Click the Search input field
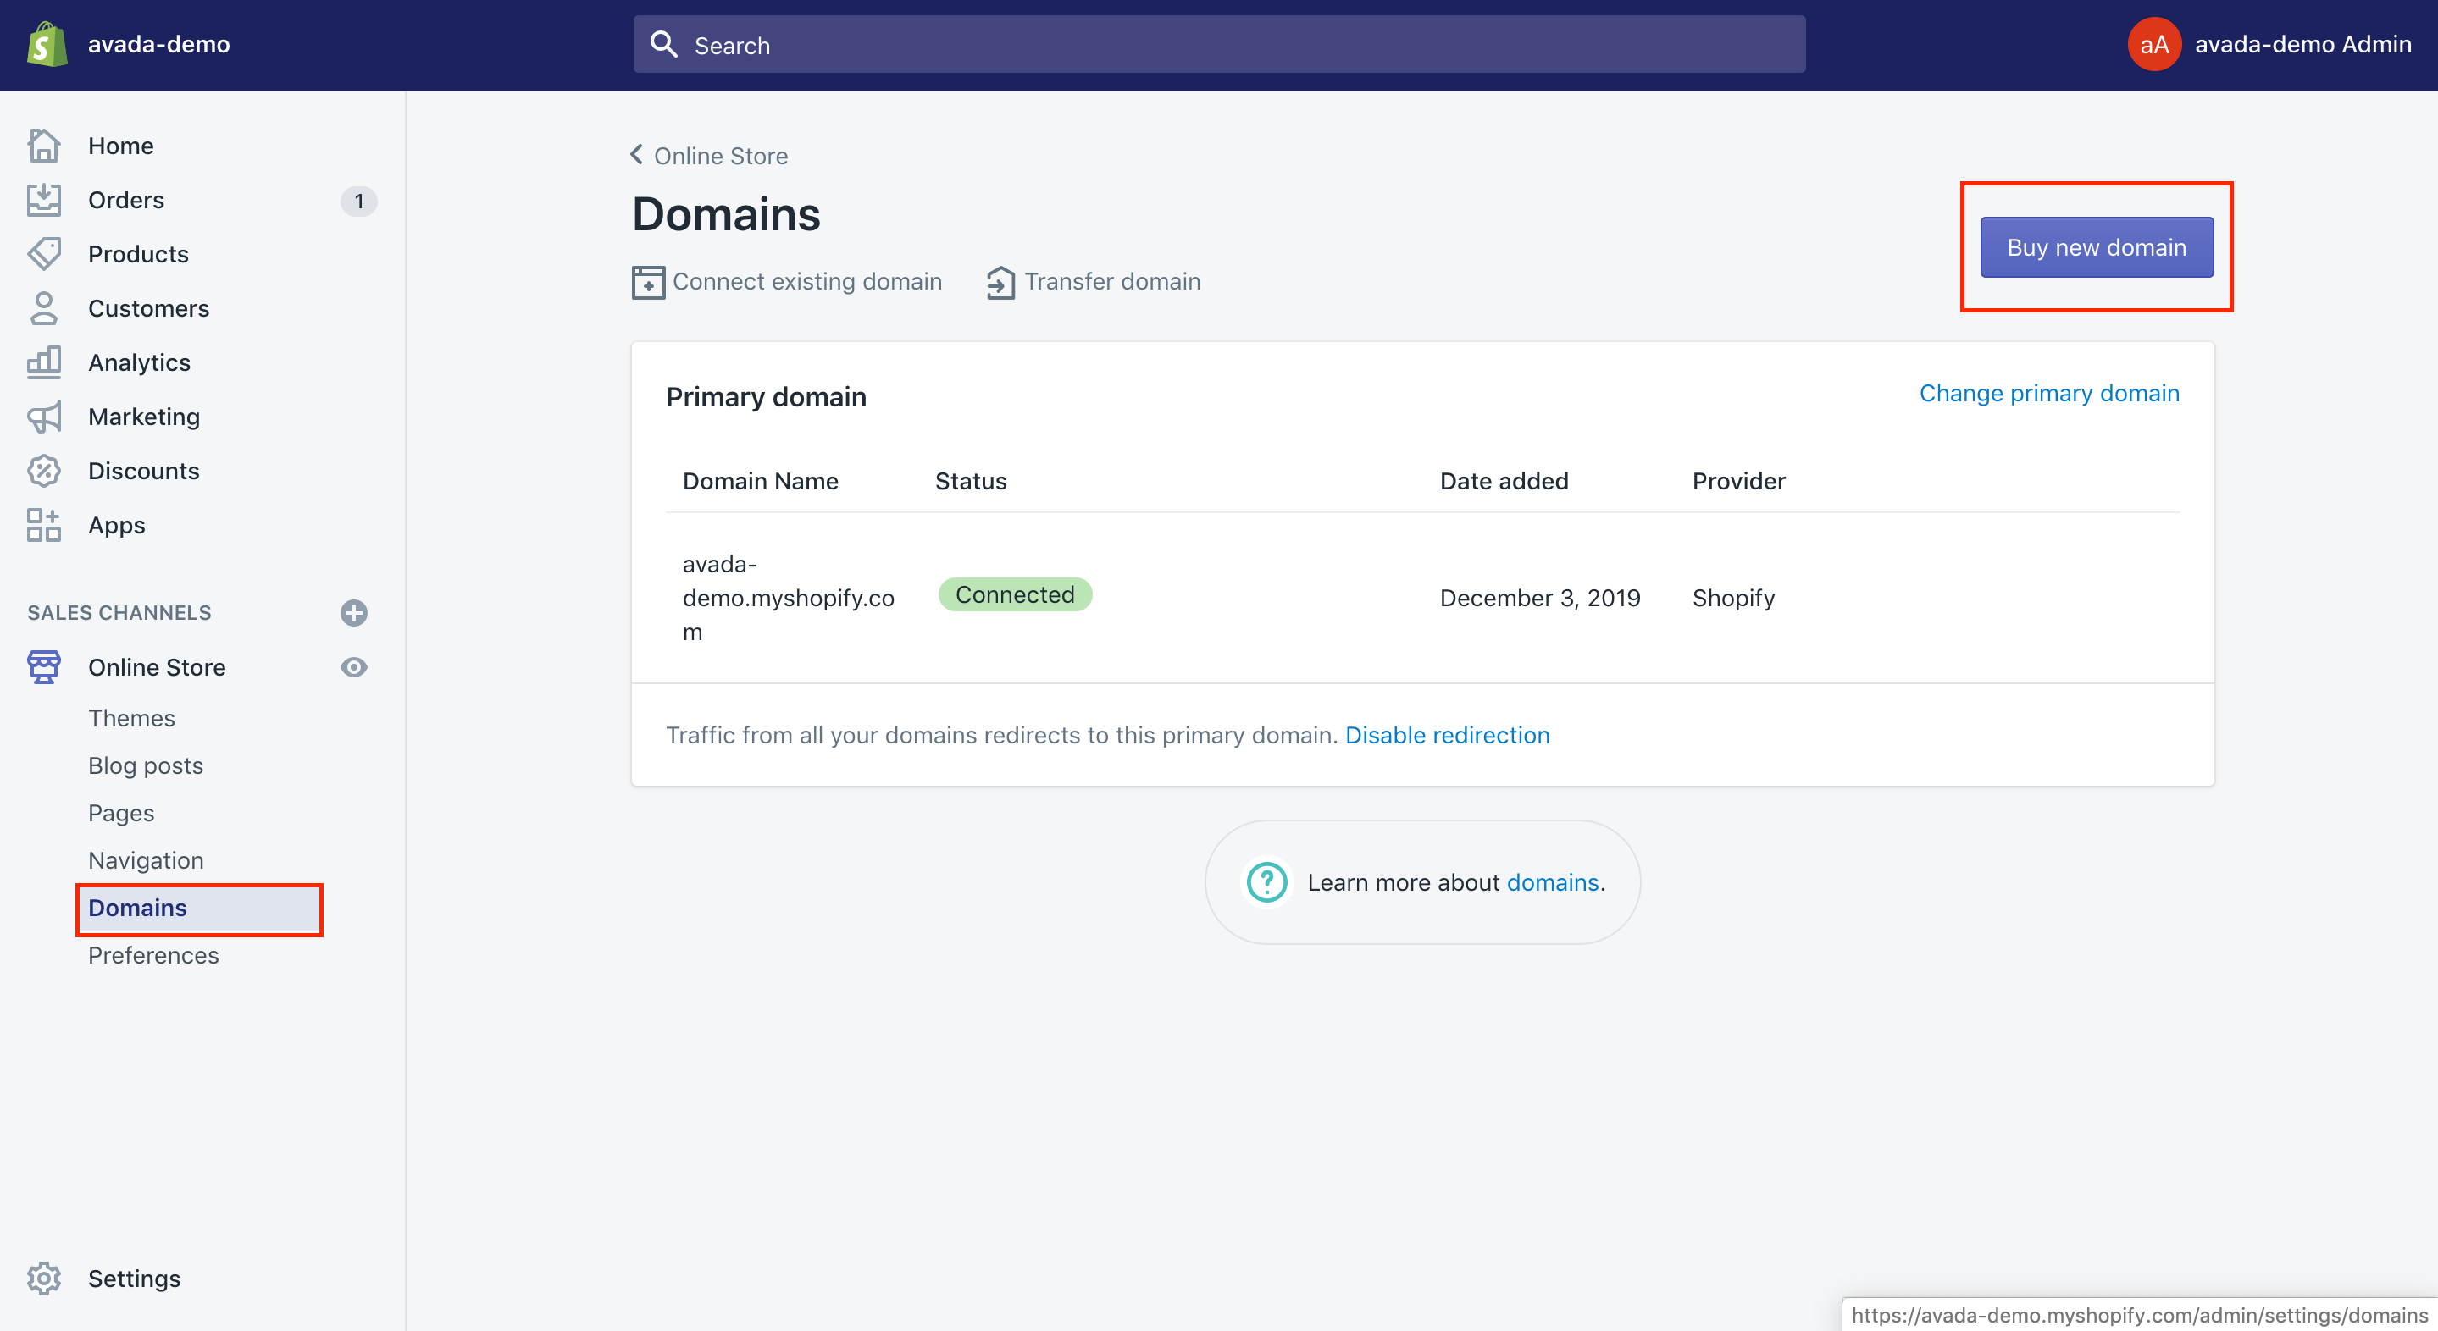This screenshot has width=2438, height=1331. coord(1218,44)
